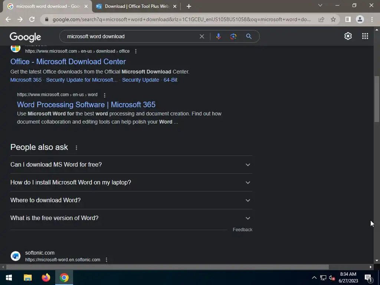Screen dimensions: 380x285
Task: Expand 'Where to download Word?' question
Action: pyautogui.click(x=131, y=200)
